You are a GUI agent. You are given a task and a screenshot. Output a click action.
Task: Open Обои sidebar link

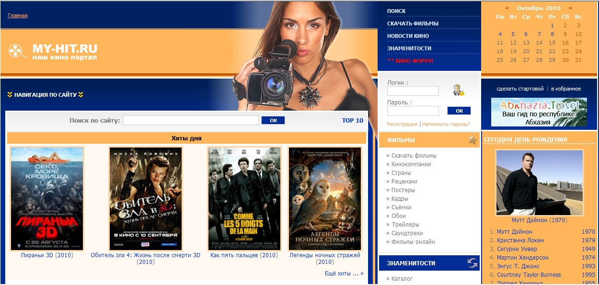tap(399, 216)
